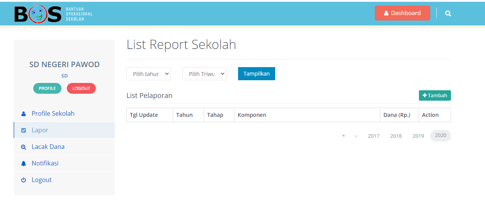
Task: Click the red LOGOUT pill button
Action: pos(81,88)
